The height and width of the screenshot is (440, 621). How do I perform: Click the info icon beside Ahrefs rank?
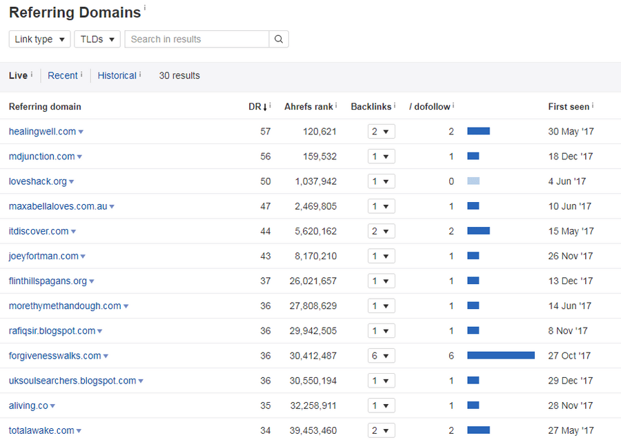pyautogui.click(x=336, y=106)
